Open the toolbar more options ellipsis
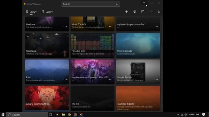The image size is (209, 117). (151, 12)
